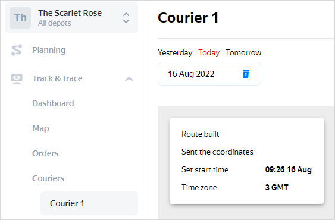The width and height of the screenshot is (335, 220).
Task: Click the Th company avatar
Action: 20,18
